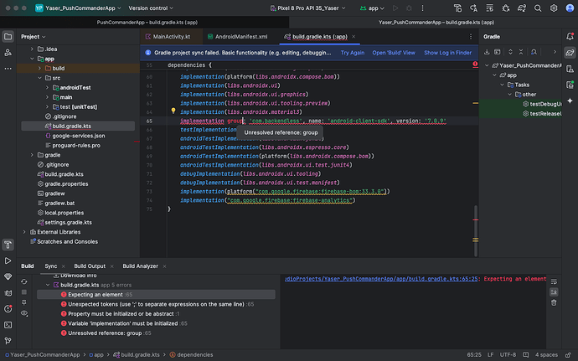Open the Pixel 8 Pro device selector

point(307,8)
